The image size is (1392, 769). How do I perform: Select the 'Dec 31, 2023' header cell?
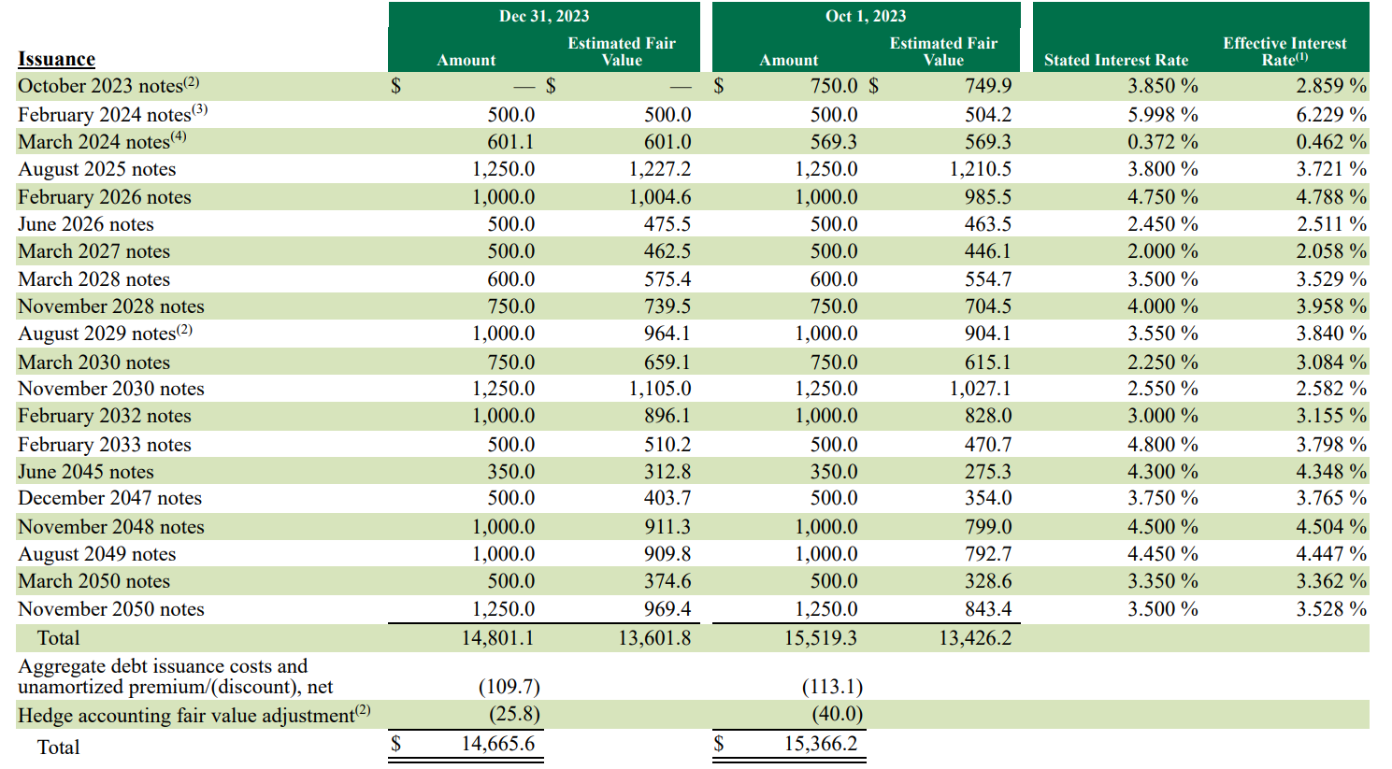click(544, 16)
